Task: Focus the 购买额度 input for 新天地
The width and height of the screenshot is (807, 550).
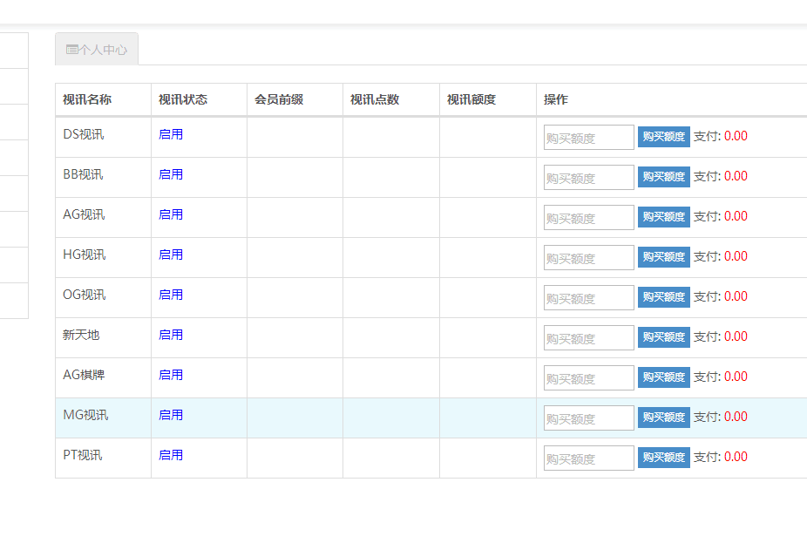Action: [x=589, y=338]
